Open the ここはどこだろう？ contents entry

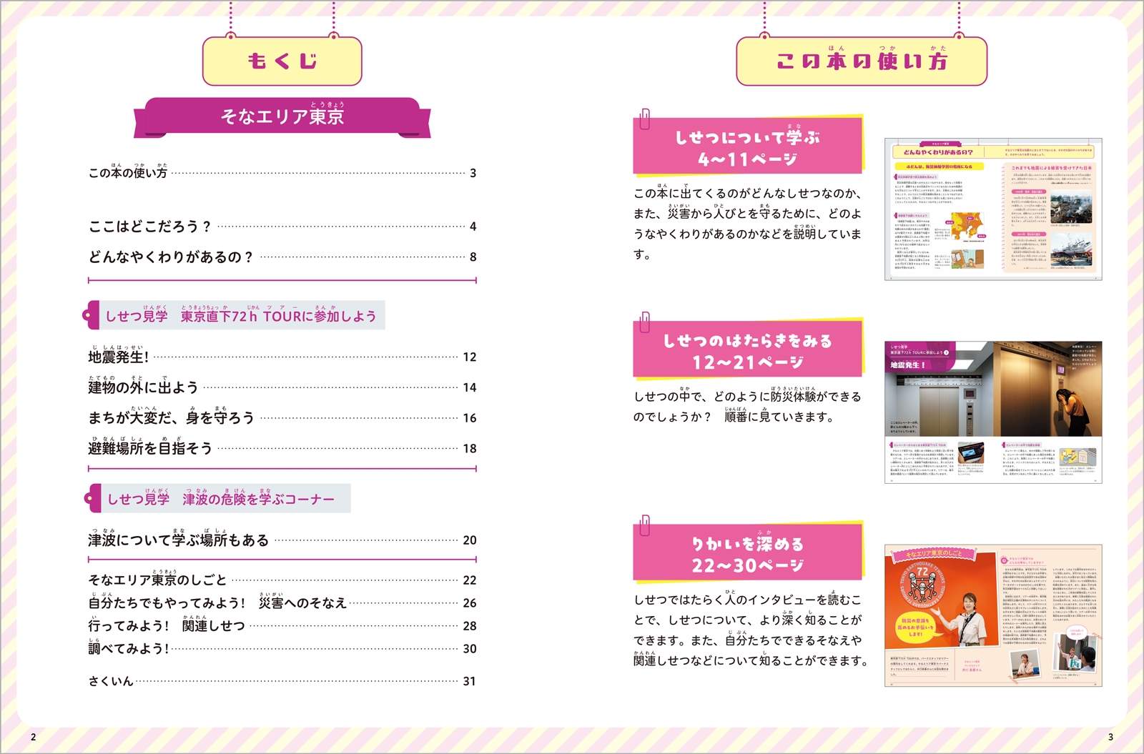[150, 227]
